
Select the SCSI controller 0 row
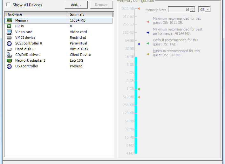tap(58, 43)
